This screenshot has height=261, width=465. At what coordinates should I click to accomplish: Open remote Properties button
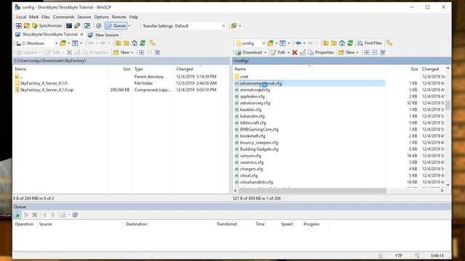pyautogui.click(x=321, y=52)
